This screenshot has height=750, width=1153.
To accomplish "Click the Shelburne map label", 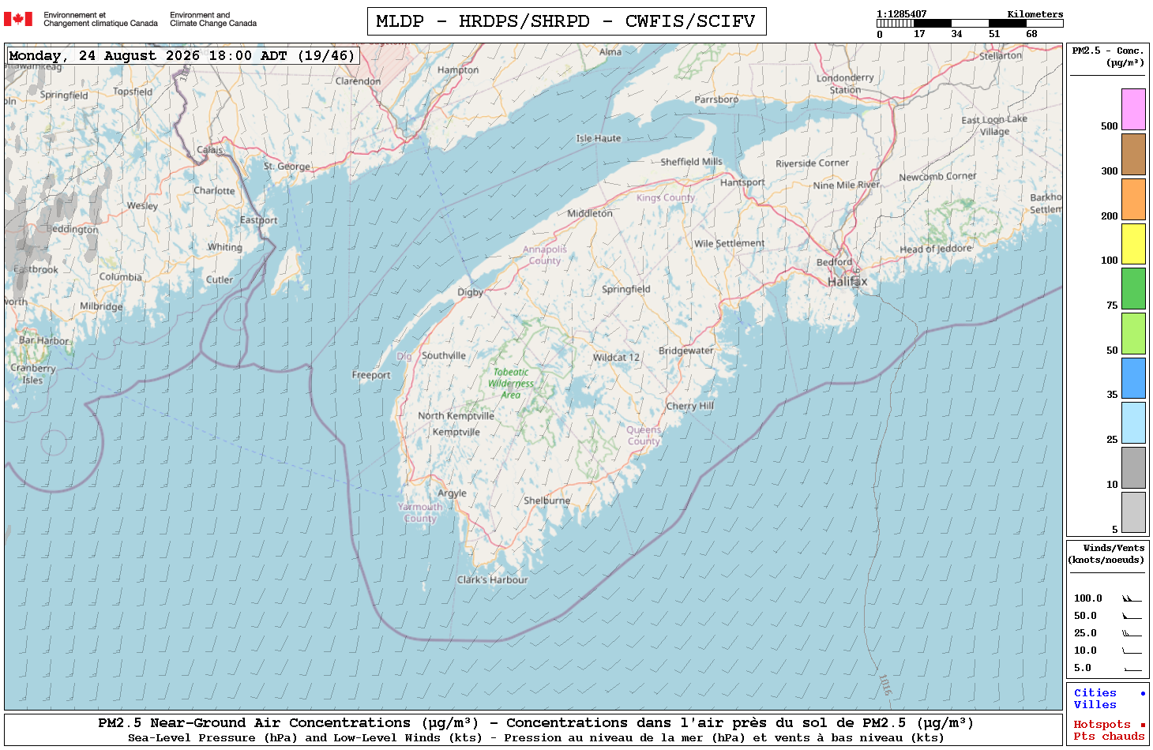I will (x=546, y=501).
